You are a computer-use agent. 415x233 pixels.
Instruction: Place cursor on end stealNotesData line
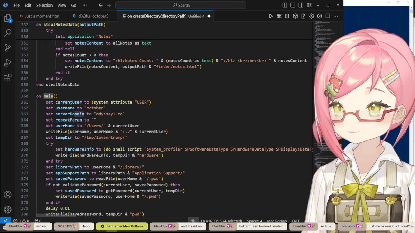[x=58, y=85]
